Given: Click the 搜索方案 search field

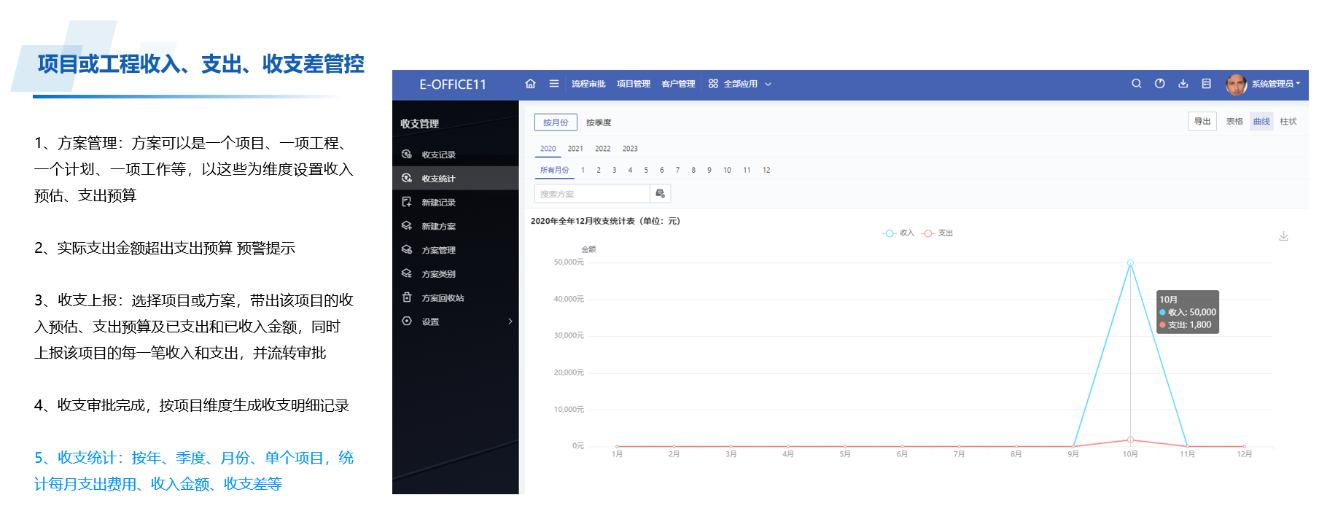Looking at the screenshot, I should tap(592, 193).
